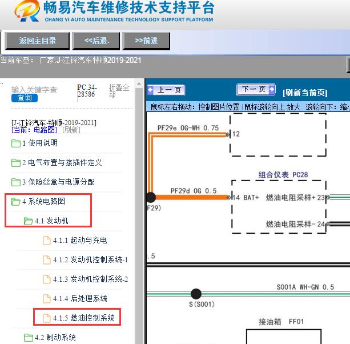Click folder icon beside 4.2 制动系统
The width and height of the screenshot is (350, 344).
pyautogui.click(x=29, y=338)
